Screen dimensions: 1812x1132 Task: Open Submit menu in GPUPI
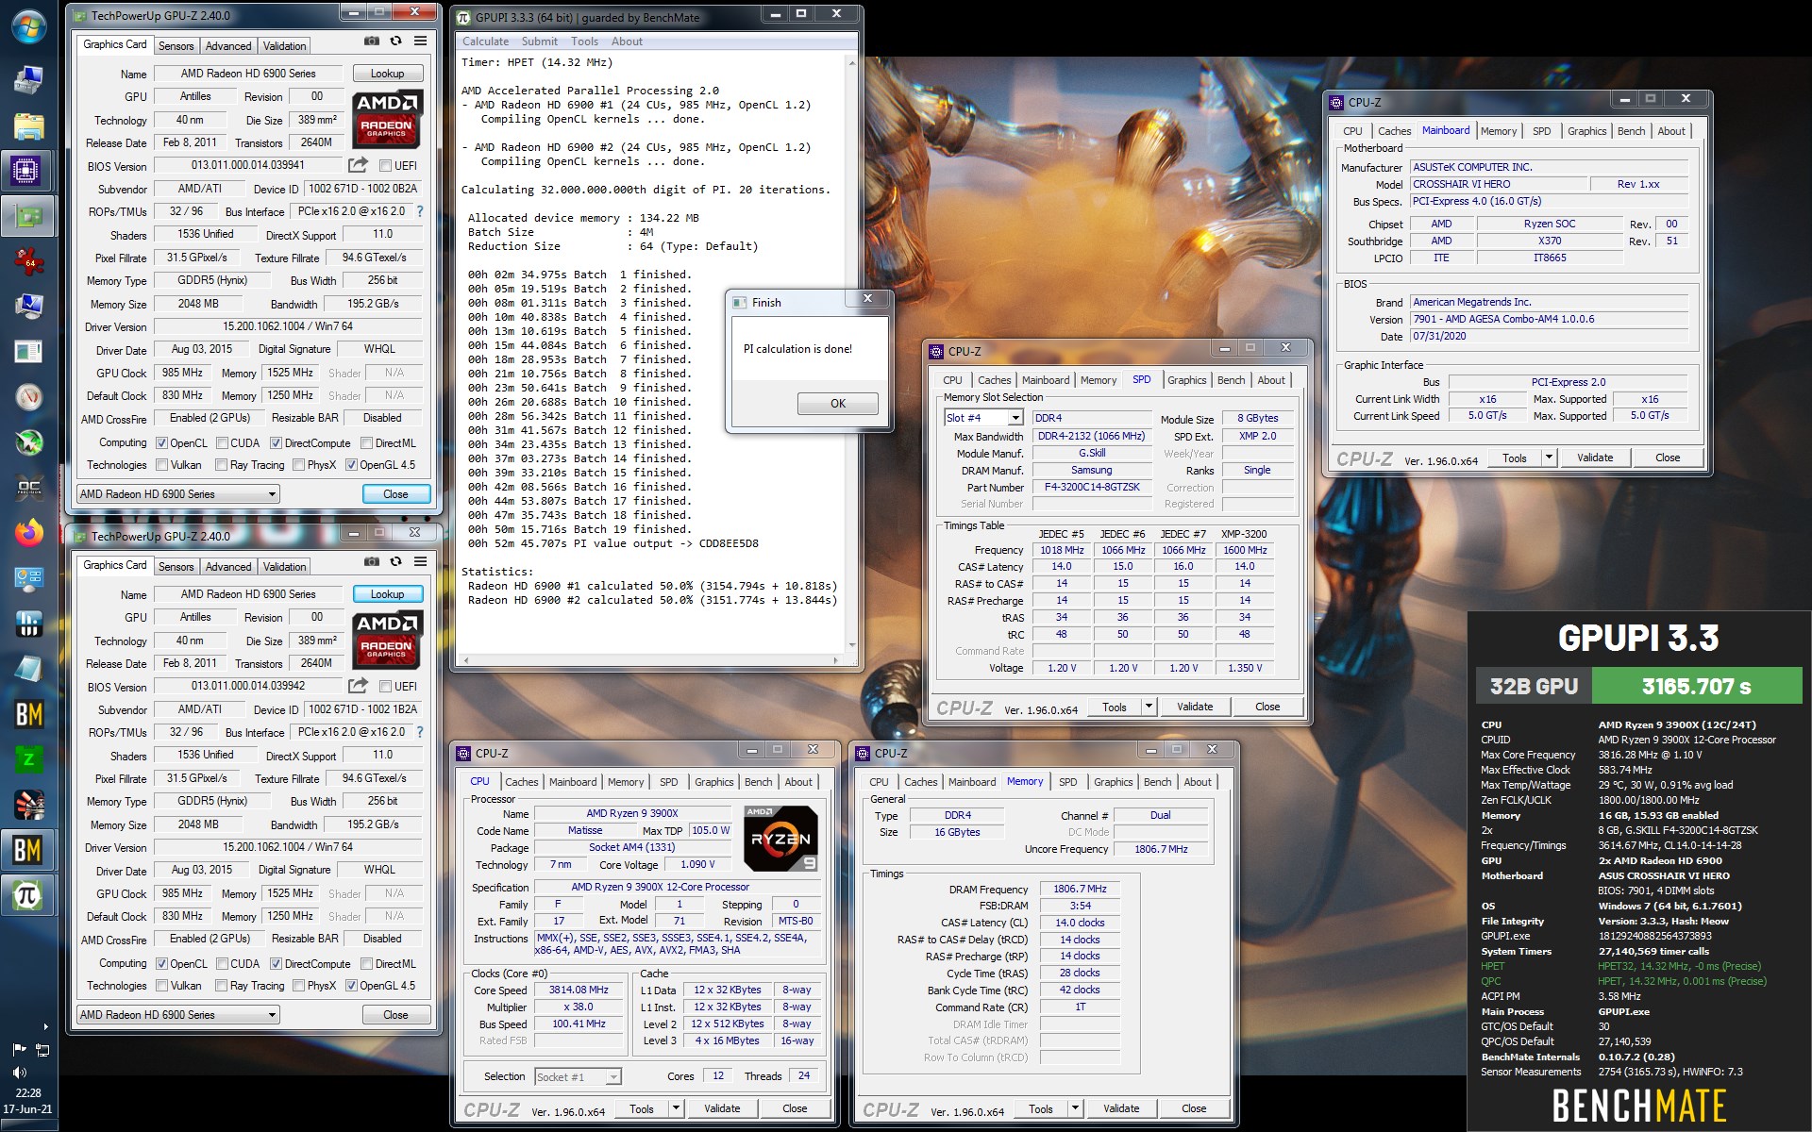(x=540, y=42)
